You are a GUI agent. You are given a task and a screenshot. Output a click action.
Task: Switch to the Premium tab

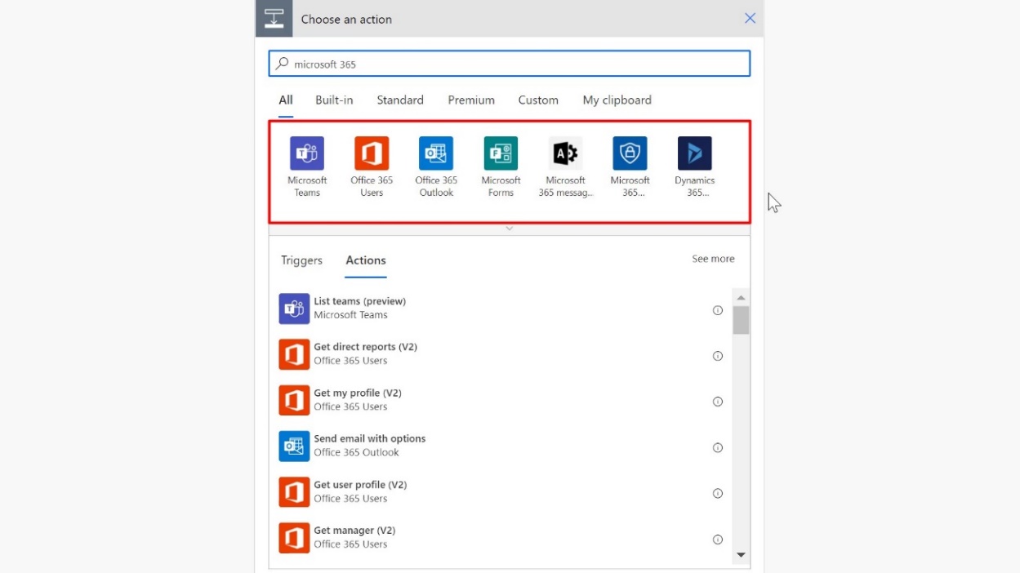(471, 100)
